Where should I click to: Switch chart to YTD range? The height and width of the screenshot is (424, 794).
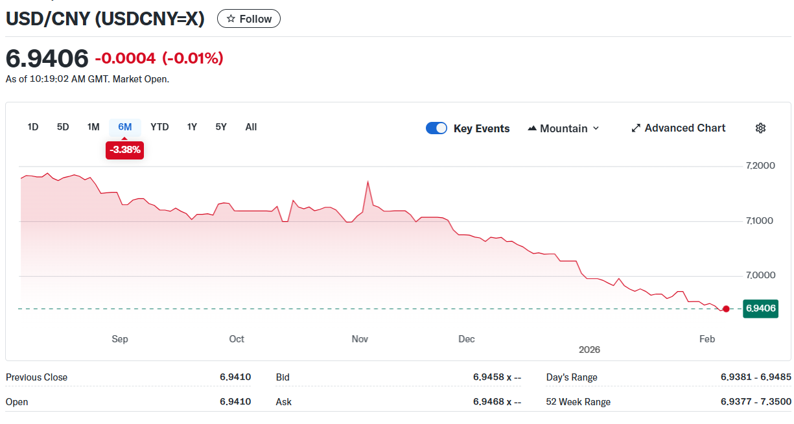[x=159, y=127]
